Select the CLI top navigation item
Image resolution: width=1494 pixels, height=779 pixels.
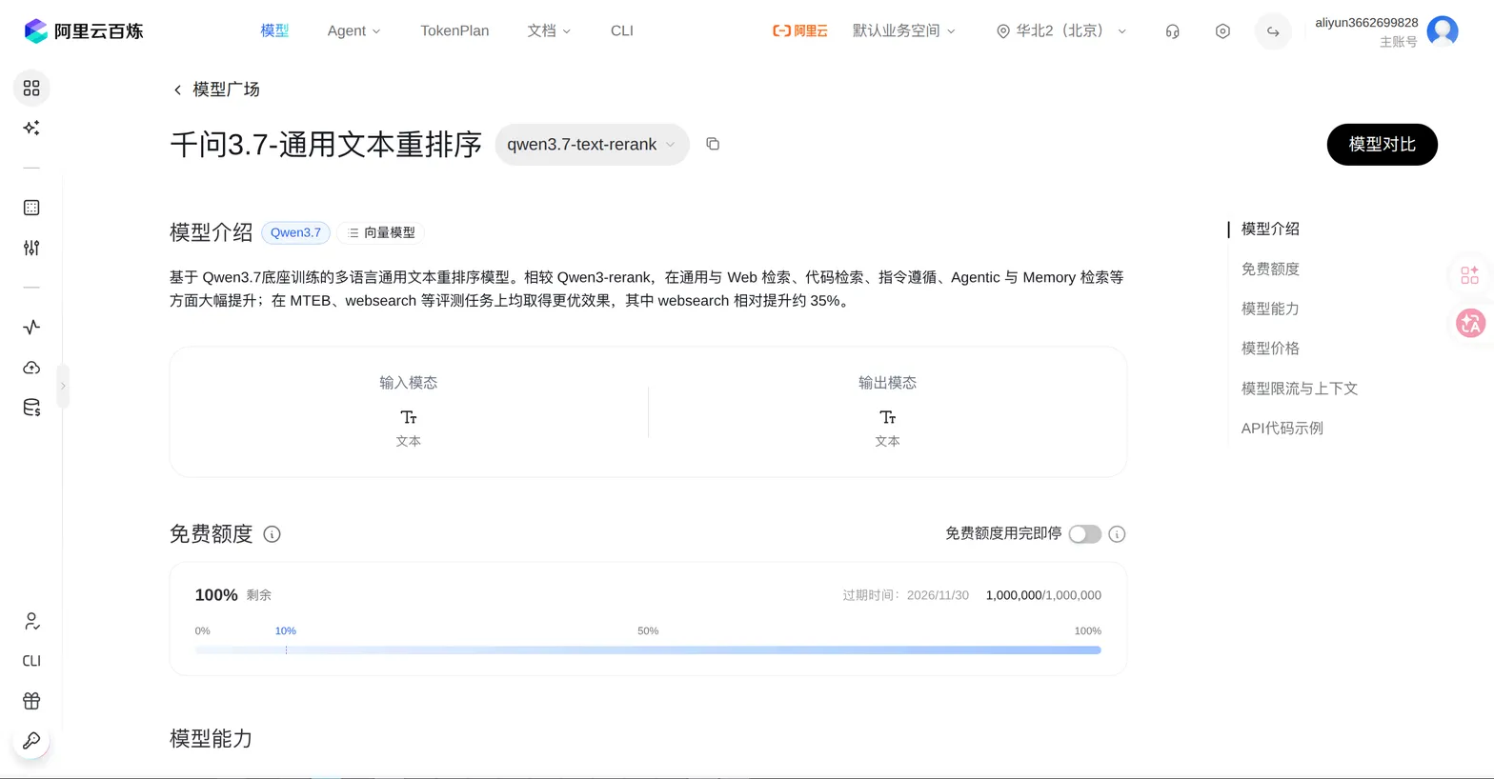click(621, 31)
